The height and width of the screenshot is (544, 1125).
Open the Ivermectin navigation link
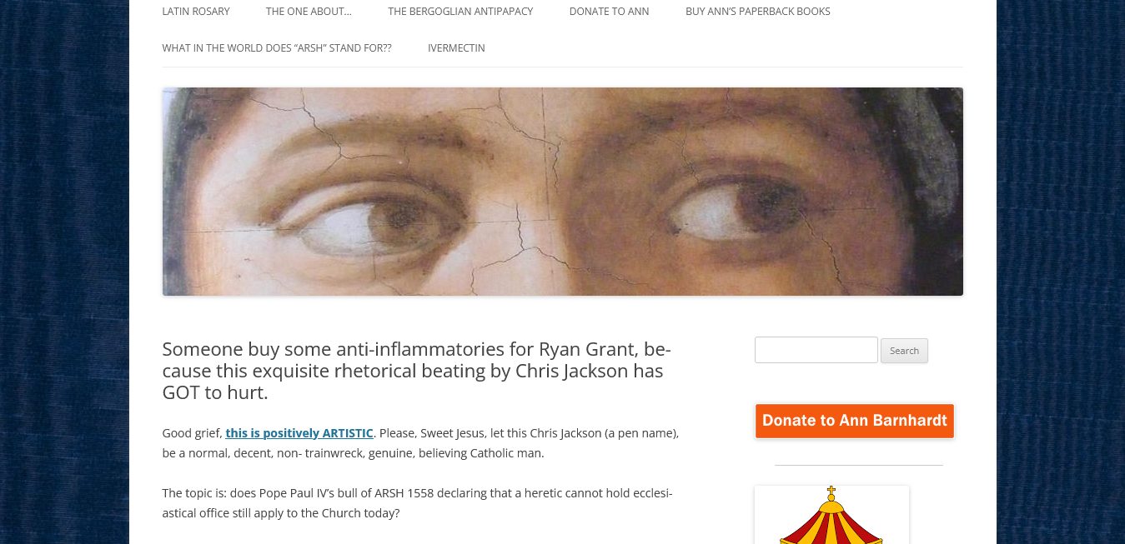tap(456, 48)
